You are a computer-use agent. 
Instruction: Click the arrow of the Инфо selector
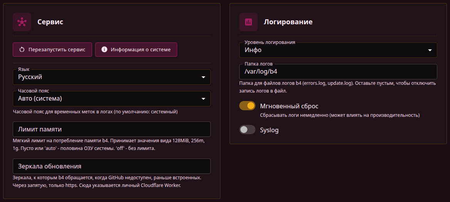[430, 50]
